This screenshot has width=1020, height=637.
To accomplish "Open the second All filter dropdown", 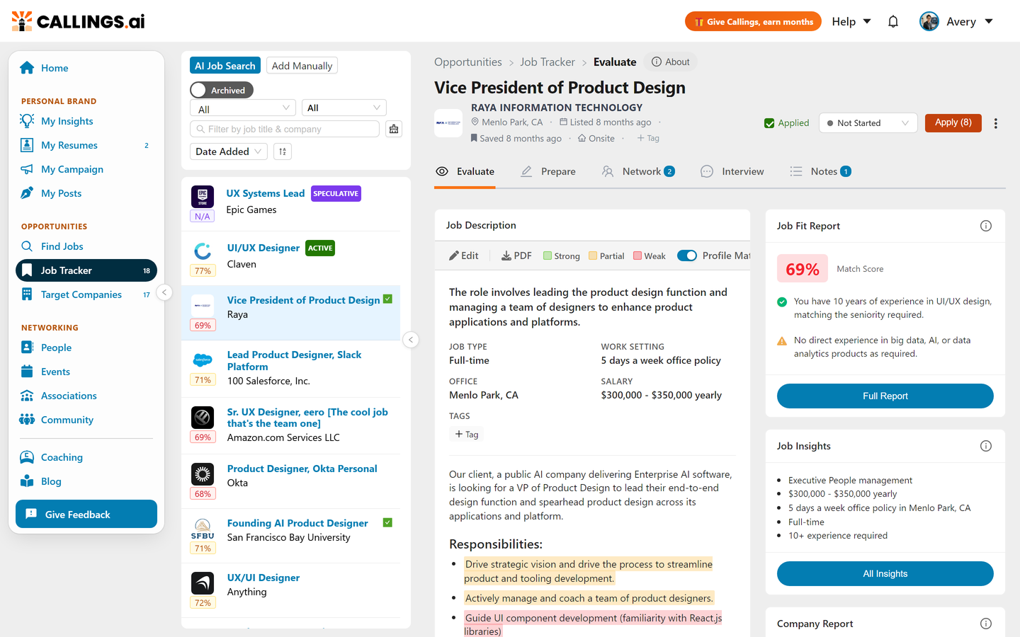I will click(344, 108).
